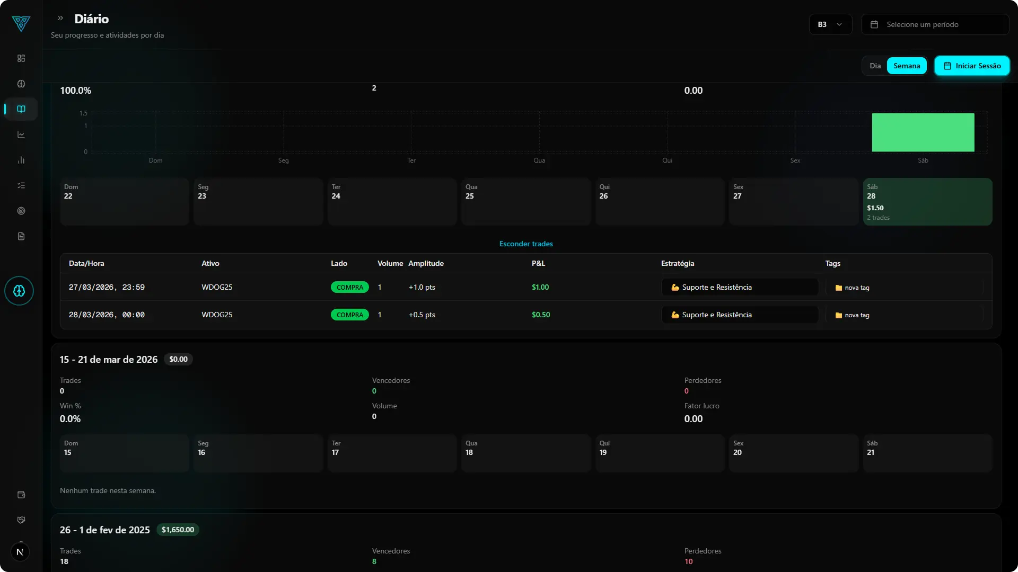Image resolution: width=1018 pixels, height=572 pixels.
Task: Open the N profile avatar menu
Action: click(20, 551)
